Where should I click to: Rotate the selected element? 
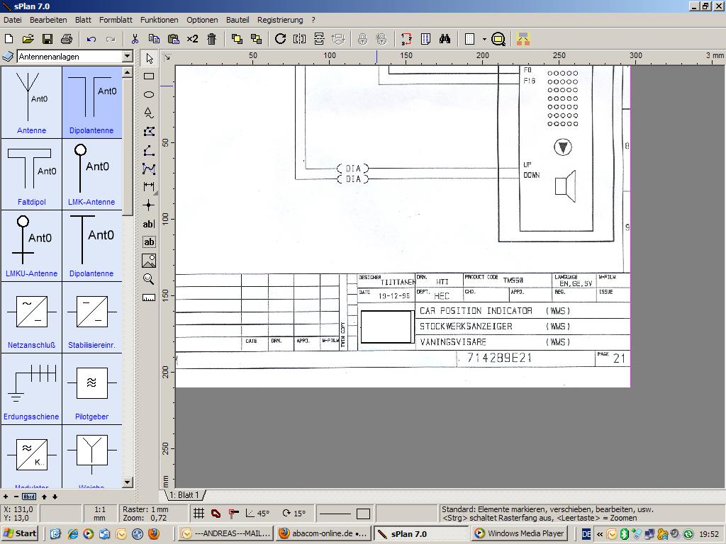point(280,39)
